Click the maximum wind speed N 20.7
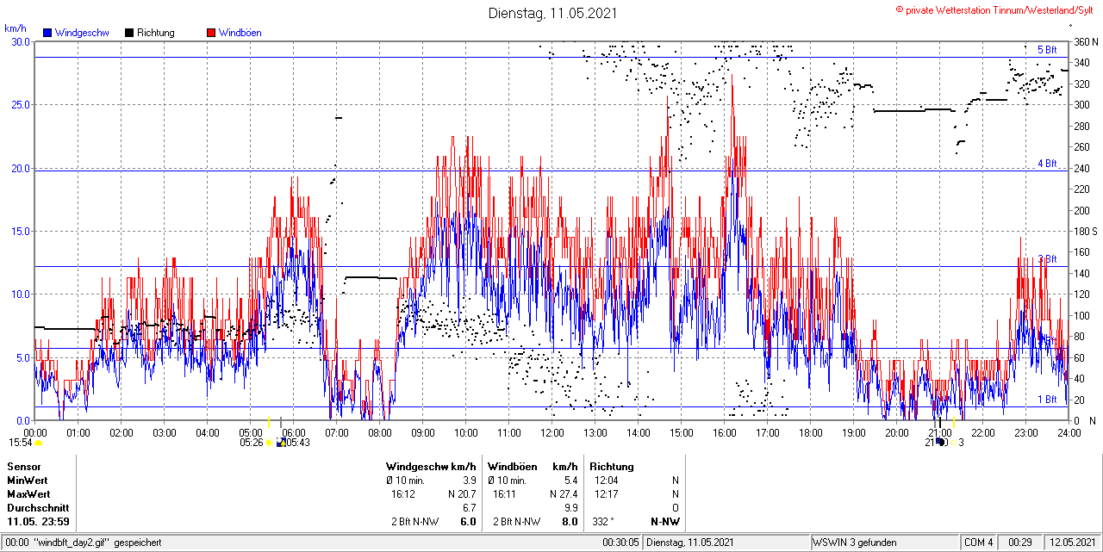Viewport: 1103px width, 552px height. pos(462,494)
